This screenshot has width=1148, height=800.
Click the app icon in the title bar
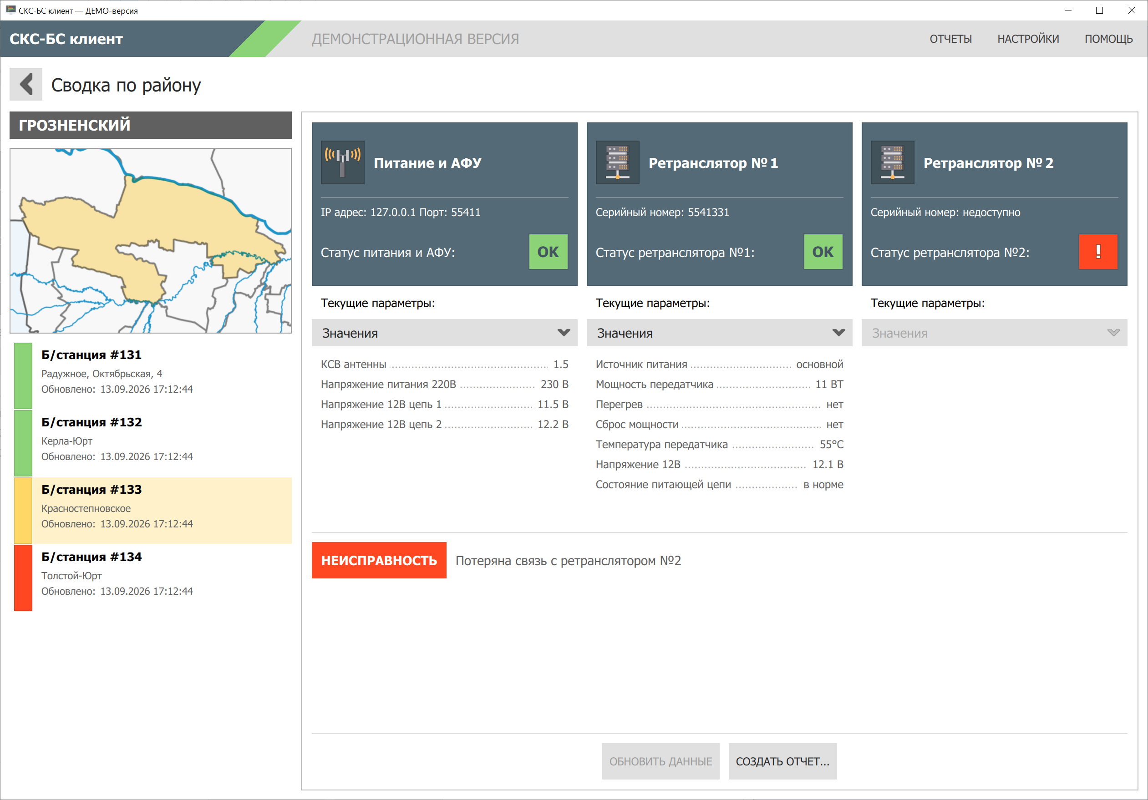(10, 10)
